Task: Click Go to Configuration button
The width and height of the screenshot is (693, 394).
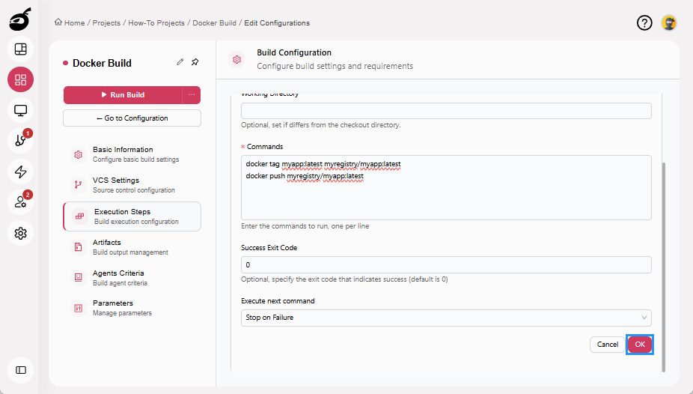Action: (132, 118)
